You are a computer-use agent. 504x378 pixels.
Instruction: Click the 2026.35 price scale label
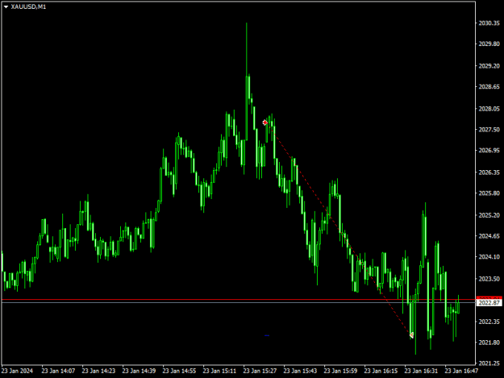pos(489,172)
